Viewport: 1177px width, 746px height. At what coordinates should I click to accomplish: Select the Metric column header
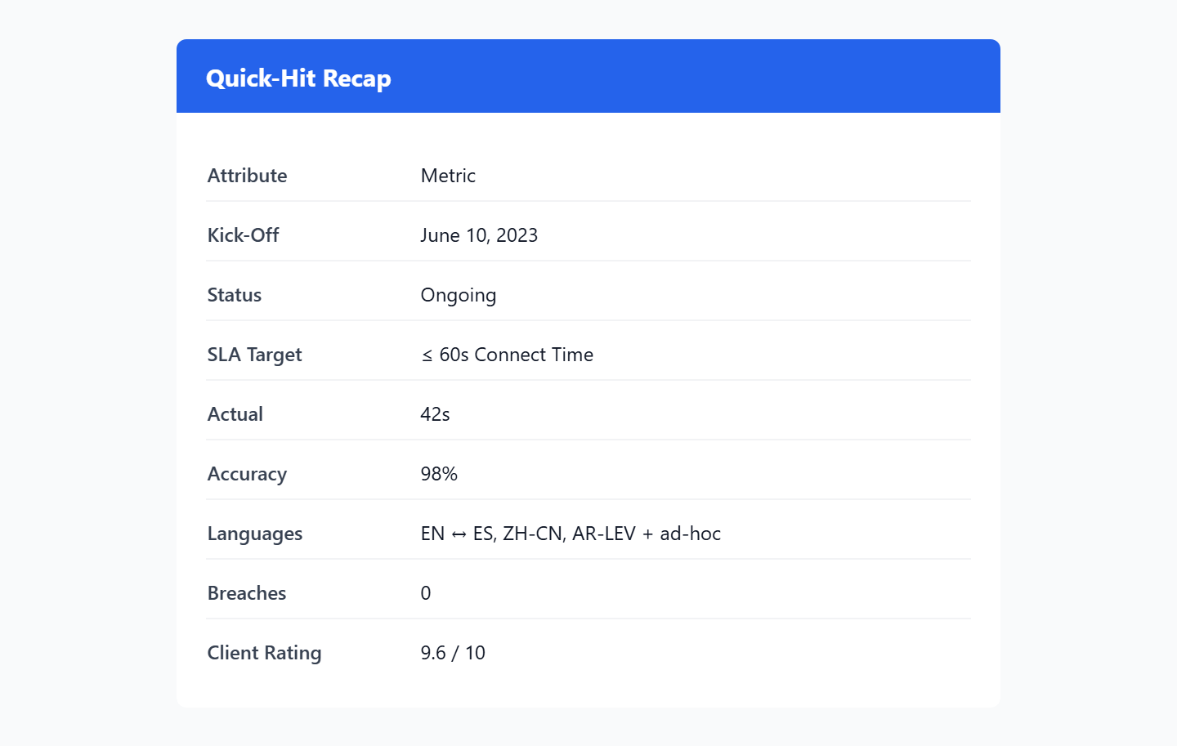[448, 176]
